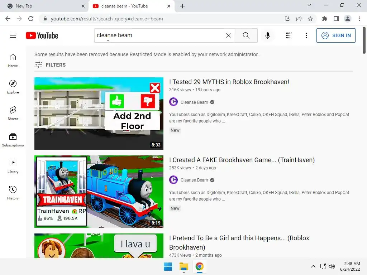Open the Chrome profile avatar
The image size is (367, 275).
(348, 19)
